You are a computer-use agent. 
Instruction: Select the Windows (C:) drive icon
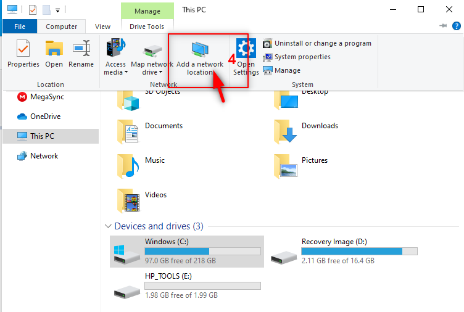click(126, 254)
